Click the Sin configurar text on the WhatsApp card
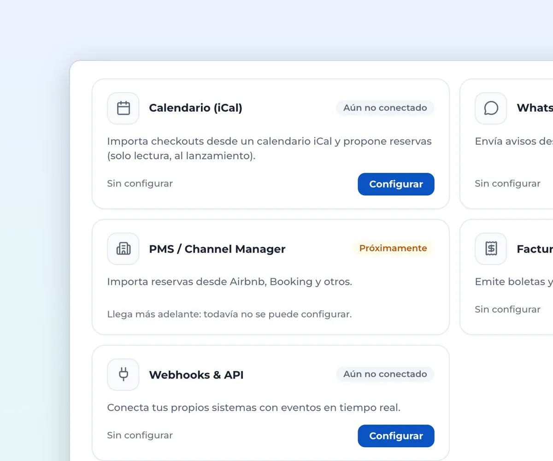The width and height of the screenshot is (553, 461). pos(507,183)
